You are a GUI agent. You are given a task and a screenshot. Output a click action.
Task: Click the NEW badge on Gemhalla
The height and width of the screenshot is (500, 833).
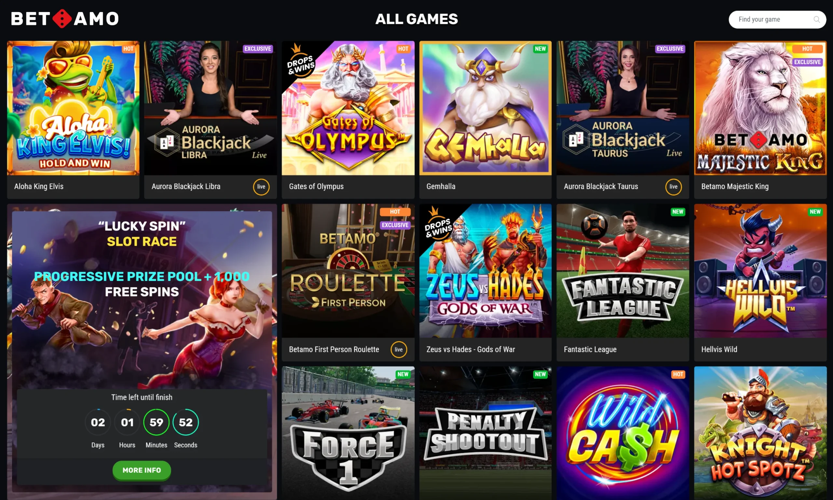coord(540,49)
